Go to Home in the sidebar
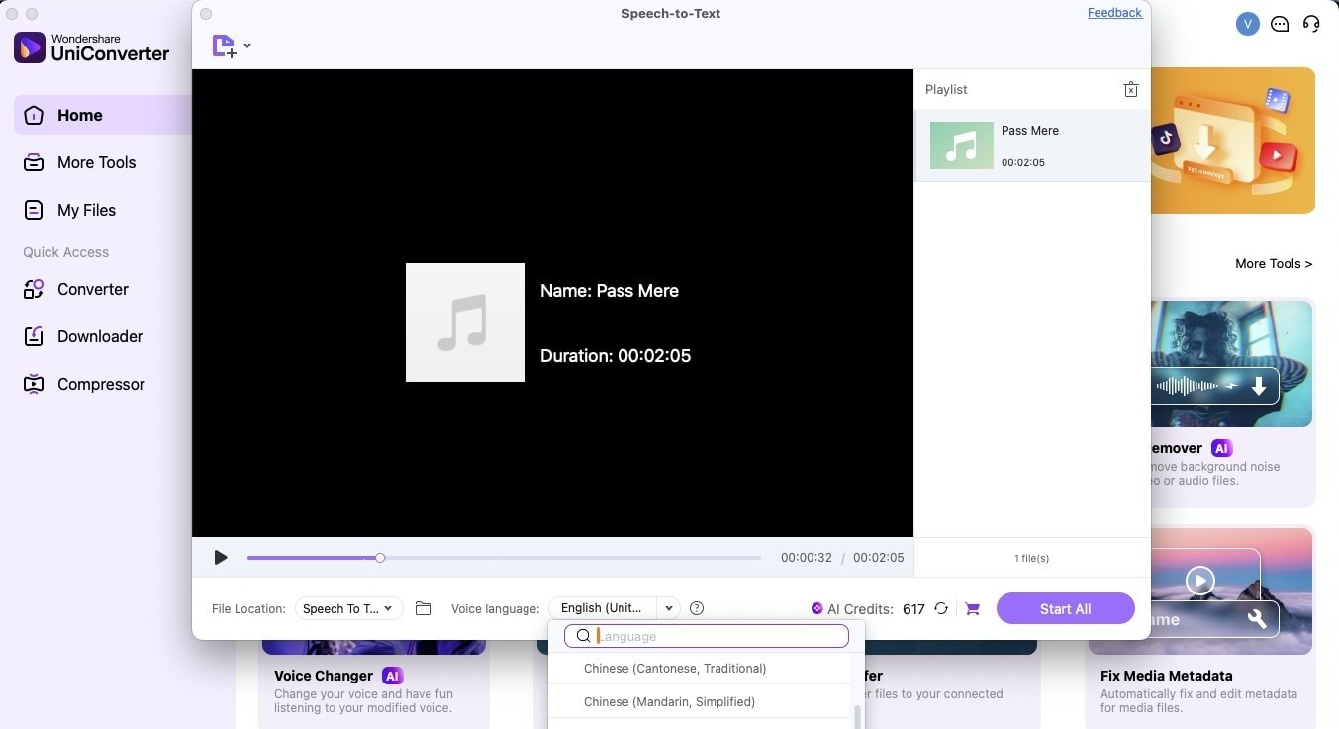The width and height of the screenshot is (1339, 729). 103,115
